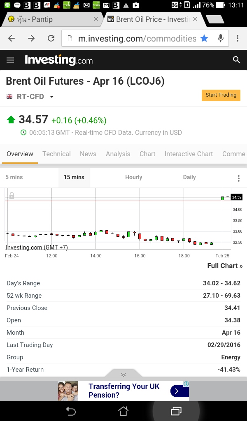Tap the ad info icon
This screenshot has height=421, width=247.
(186, 384)
